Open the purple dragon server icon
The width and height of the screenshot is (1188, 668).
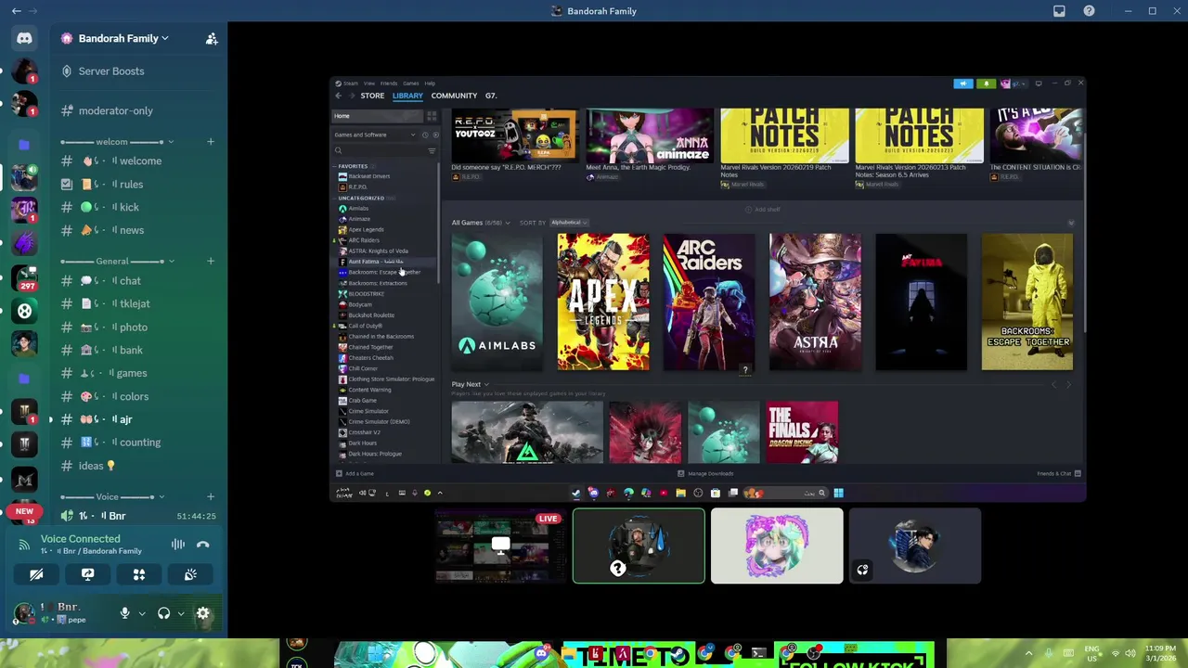point(24,243)
